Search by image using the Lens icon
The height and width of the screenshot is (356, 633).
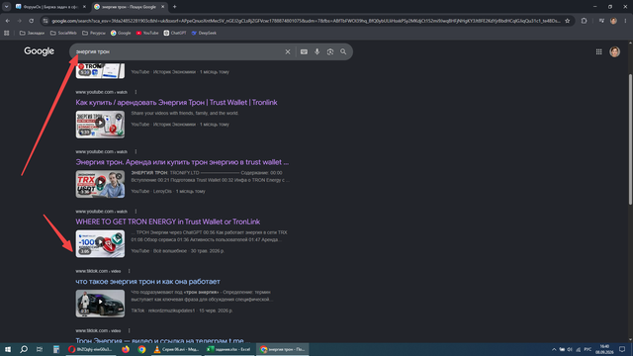tap(330, 51)
